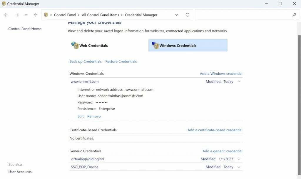Click the Back up Credentials link

(x=86, y=62)
